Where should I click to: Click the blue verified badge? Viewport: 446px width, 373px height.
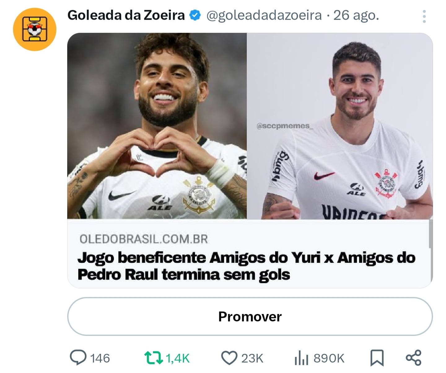[195, 15]
